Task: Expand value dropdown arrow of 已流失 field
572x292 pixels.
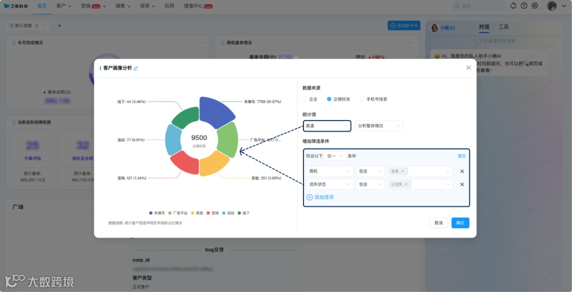Action: (448, 185)
